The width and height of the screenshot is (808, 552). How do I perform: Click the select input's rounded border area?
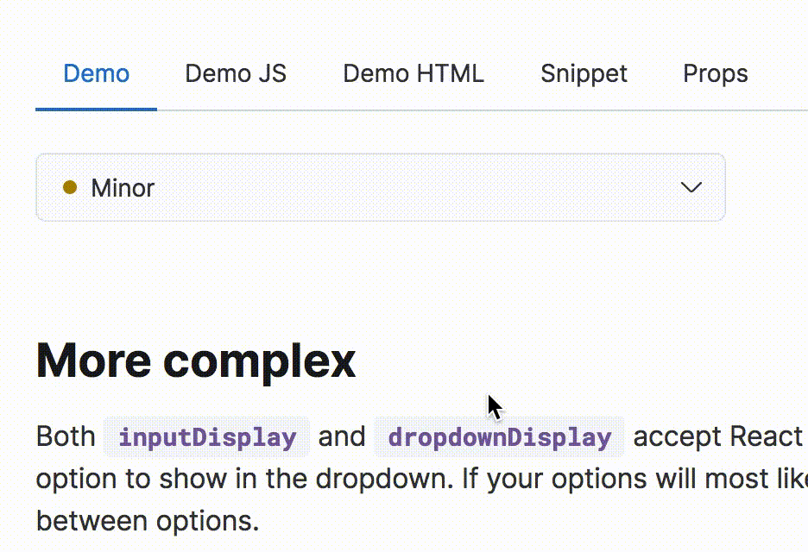[380, 156]
